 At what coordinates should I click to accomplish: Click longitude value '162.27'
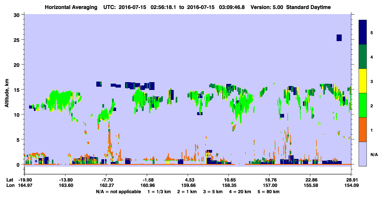[106, 185]
